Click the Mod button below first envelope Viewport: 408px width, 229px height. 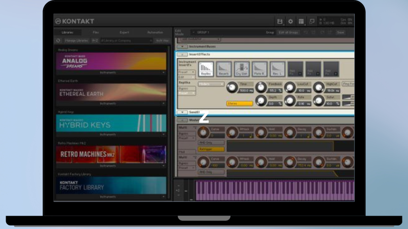[186, 152]
